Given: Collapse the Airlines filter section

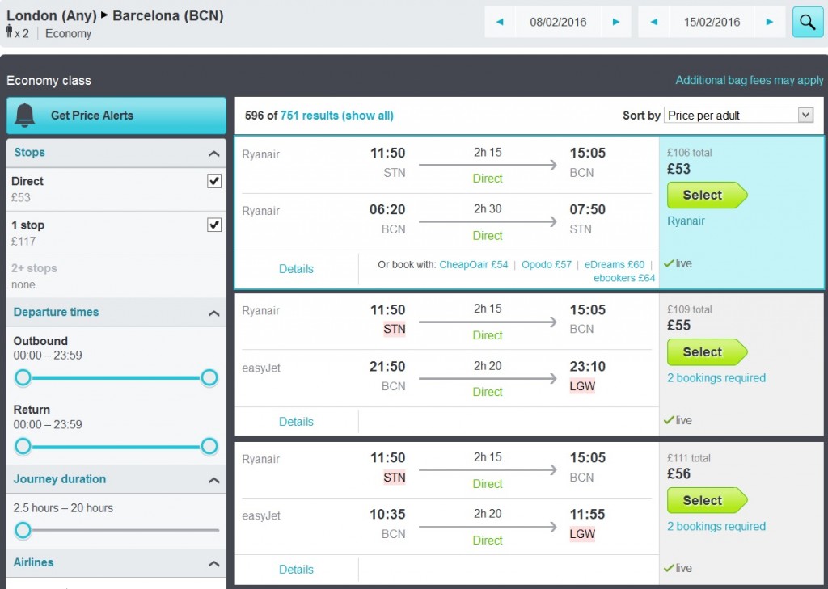Looking at the screenshot, I should [x=213, y=564].
